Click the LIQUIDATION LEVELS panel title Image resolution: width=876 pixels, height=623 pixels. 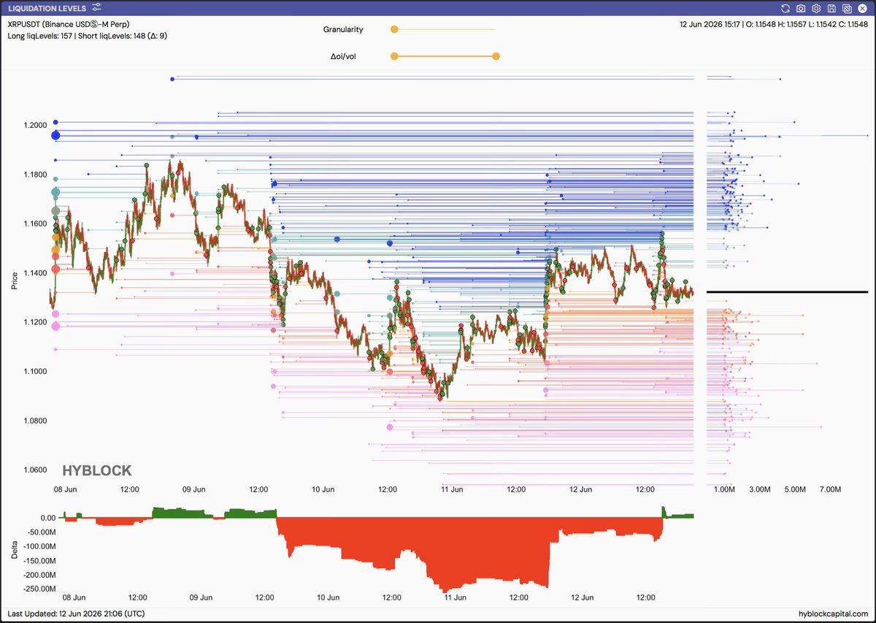coord(47,8)
